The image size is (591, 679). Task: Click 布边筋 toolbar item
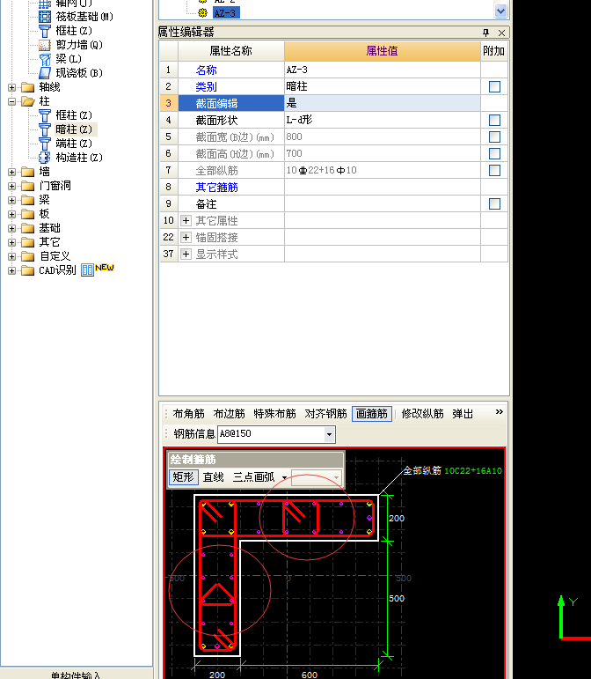[x=230, y=414]
